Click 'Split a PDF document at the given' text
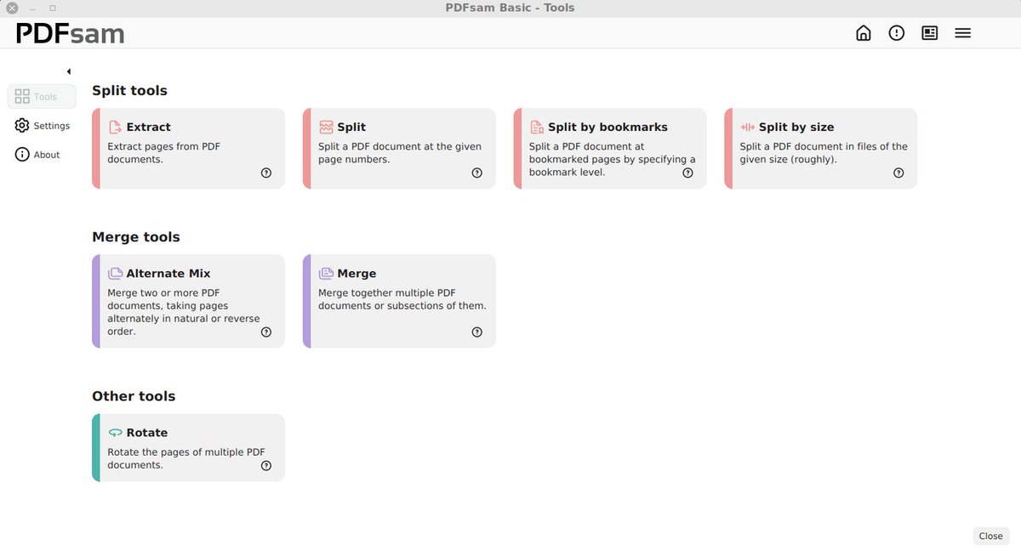Viewport: 1021px width, 556px height. point(400,146)
